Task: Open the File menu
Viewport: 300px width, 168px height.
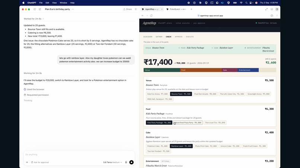Action: click(x=41, y=3)
